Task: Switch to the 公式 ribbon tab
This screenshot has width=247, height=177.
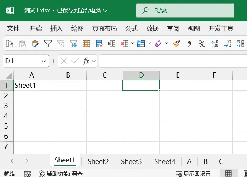Action: [x=132, y=28]
